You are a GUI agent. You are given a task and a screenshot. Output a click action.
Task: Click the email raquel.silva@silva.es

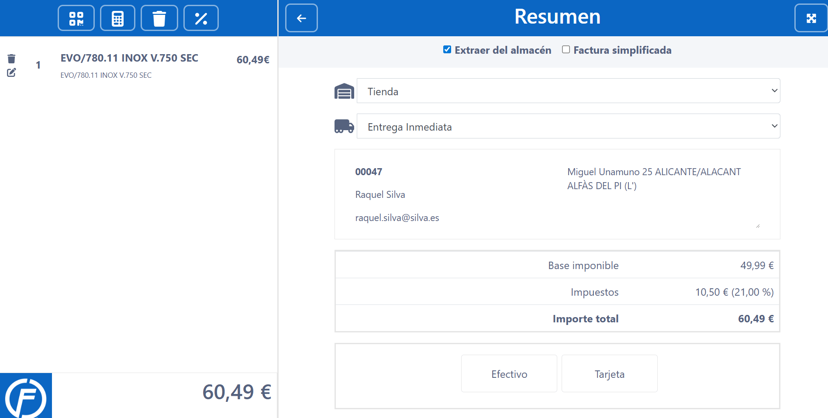point(397,218)
